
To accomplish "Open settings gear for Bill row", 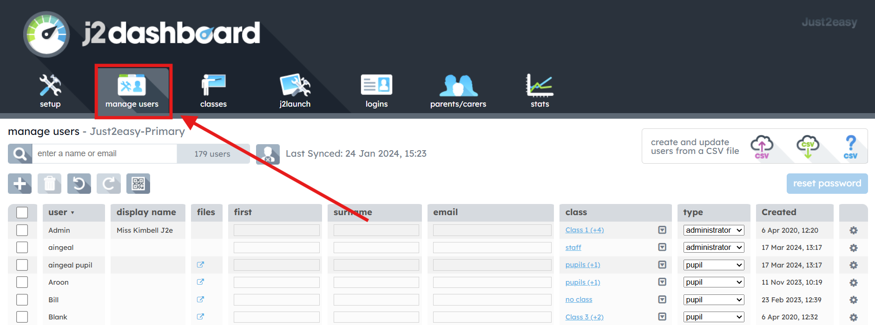I will point(854,300).
